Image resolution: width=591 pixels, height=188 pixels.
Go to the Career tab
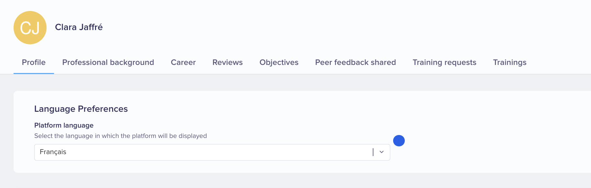point(183,62)
